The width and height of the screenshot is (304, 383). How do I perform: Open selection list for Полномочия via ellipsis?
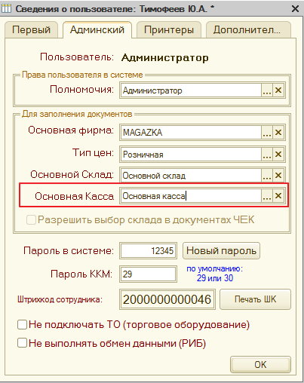(267, 90)
